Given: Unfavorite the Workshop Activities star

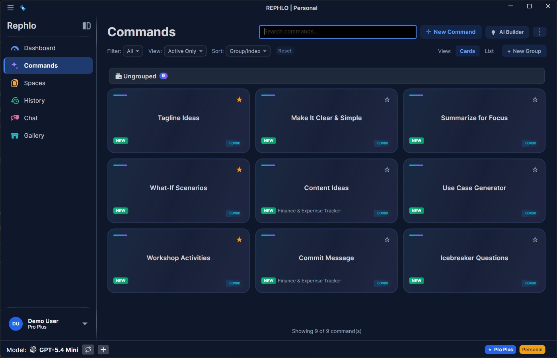Looking at the screenshot, I should [239, 239].
